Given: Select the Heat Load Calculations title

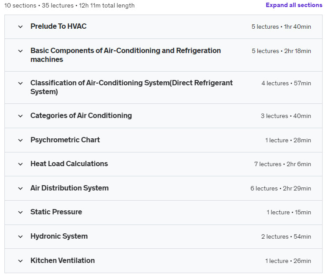Looking at the screenshot, I should coord(69,164).
